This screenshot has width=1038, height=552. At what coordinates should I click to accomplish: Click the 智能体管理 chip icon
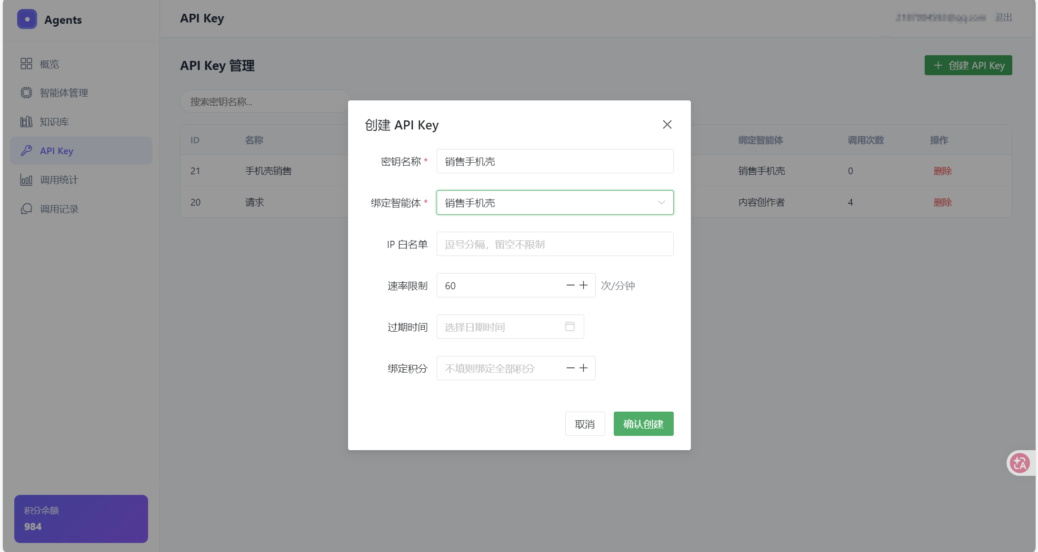pyautogui.click(x=26, y=93)
